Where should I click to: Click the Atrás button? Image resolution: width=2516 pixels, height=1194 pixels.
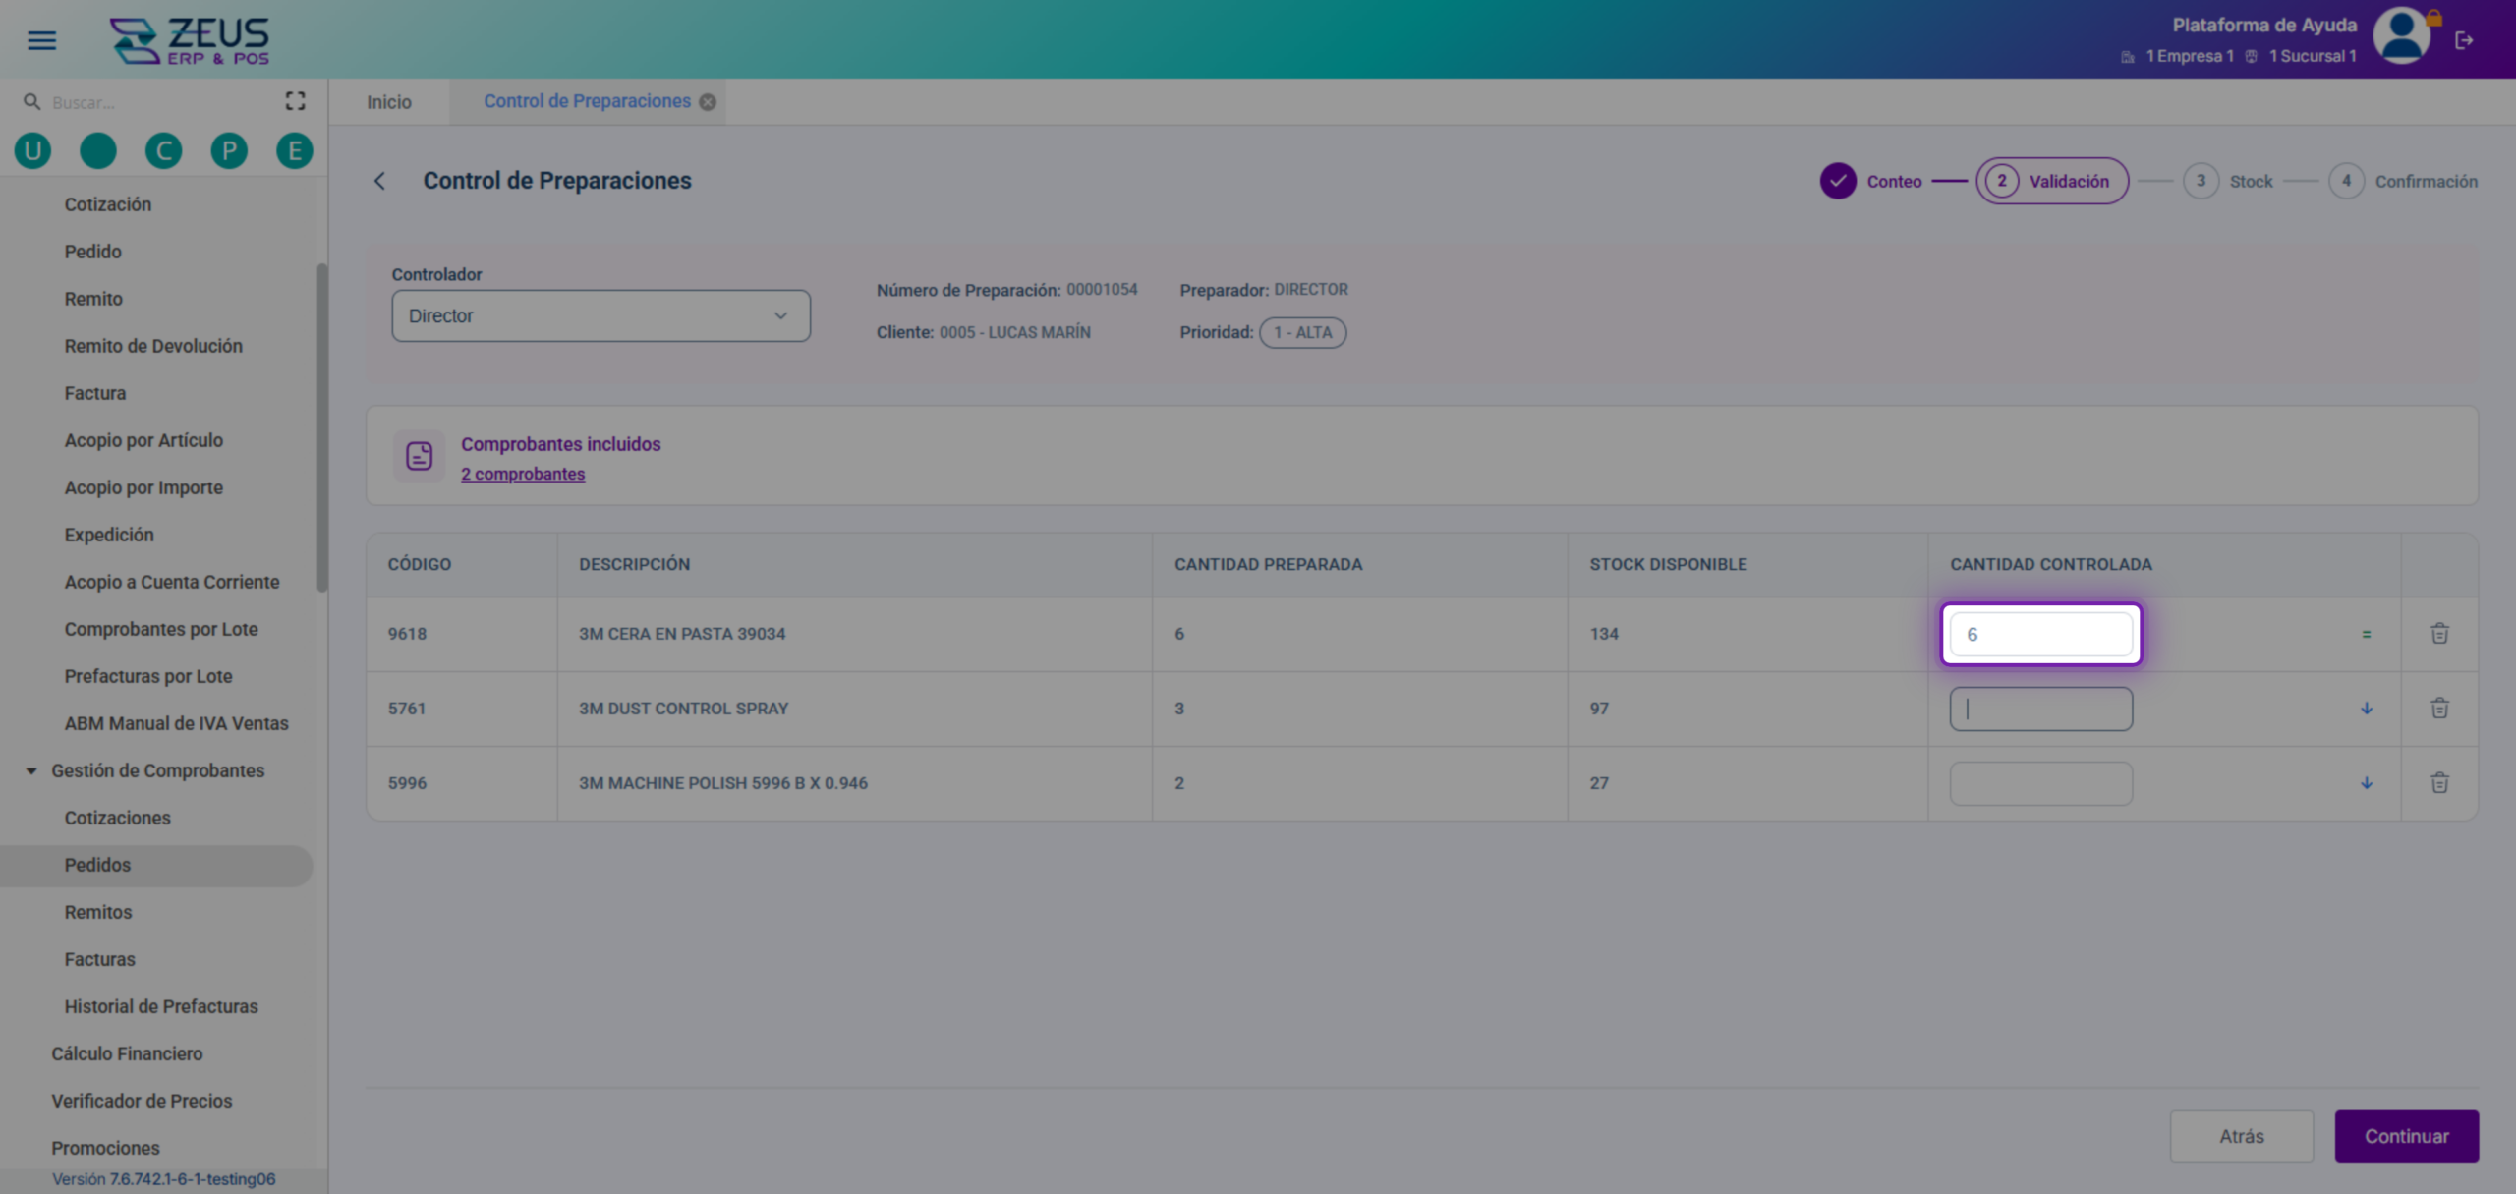pos(2241,1136)
